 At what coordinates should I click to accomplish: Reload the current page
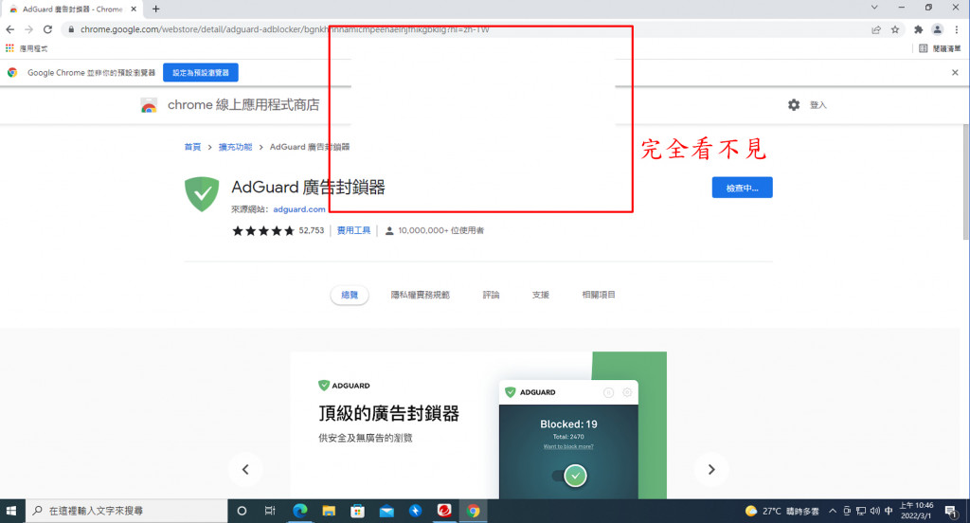pos(47,29)
